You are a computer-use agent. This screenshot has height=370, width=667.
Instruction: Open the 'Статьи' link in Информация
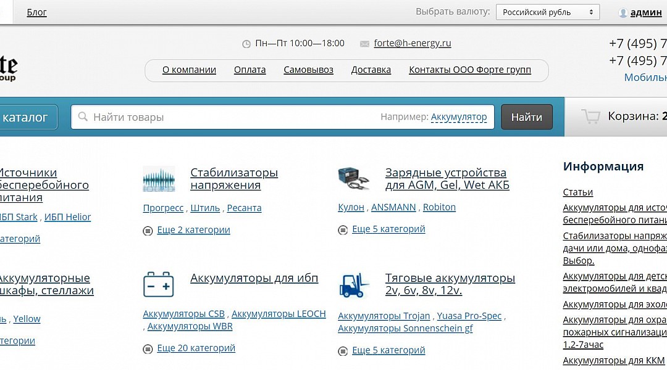click(577, 192)
